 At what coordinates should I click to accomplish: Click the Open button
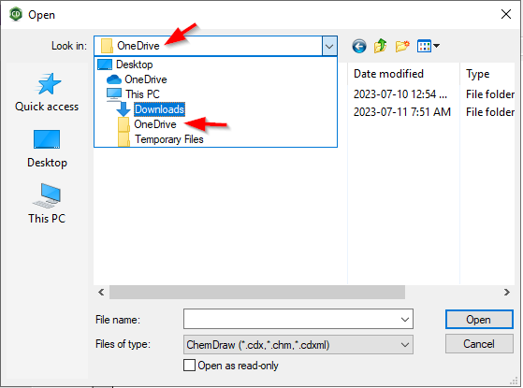pyautogui.click(x=479, y=320)
